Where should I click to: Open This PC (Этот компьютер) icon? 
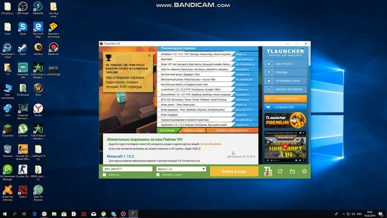point(7,91)
